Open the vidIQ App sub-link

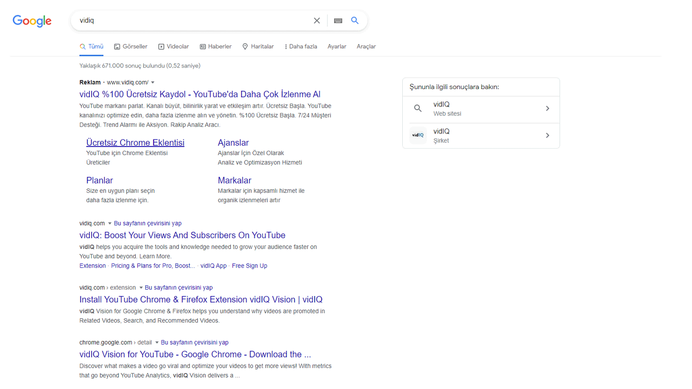point(214,266)
